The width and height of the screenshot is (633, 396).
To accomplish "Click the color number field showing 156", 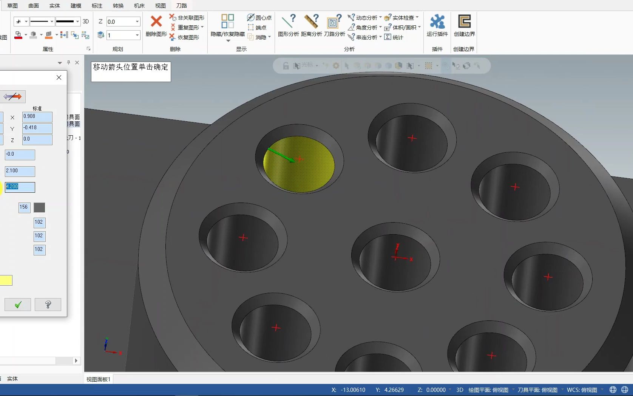I will click(x=24, y=207).
